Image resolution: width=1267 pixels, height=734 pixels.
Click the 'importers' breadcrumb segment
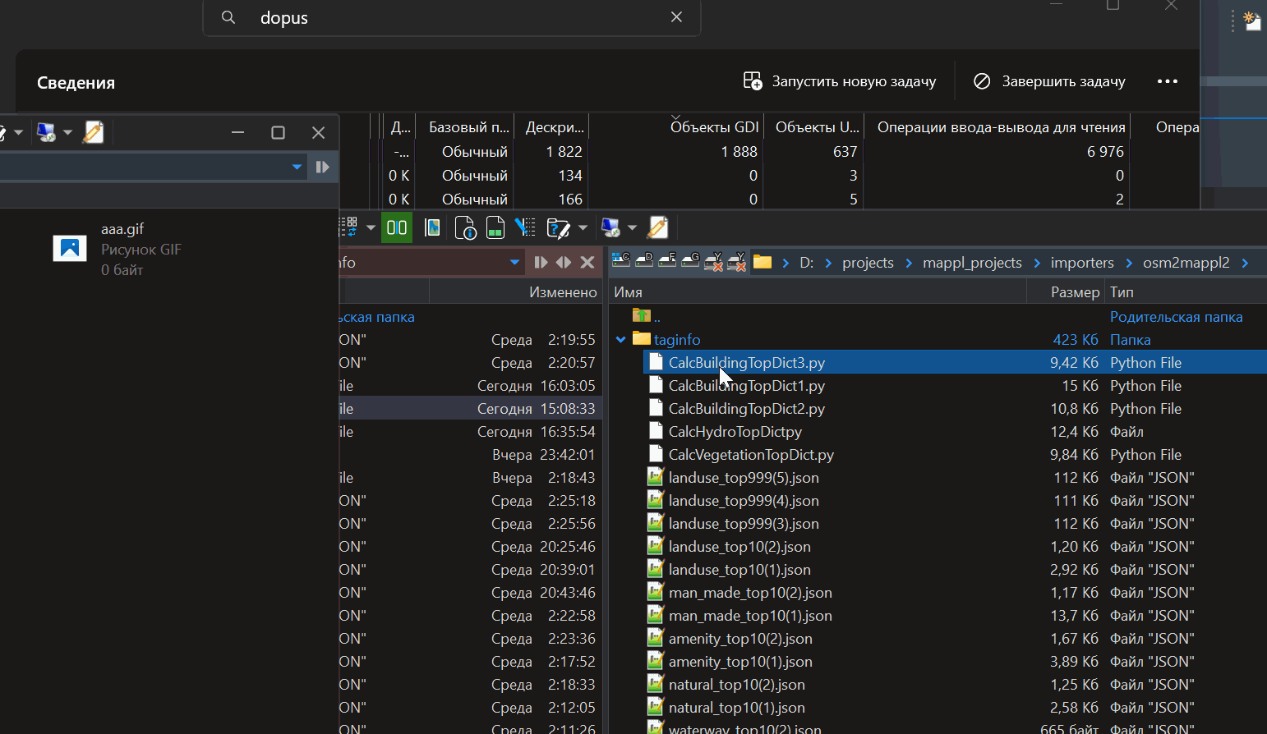[x=1082, y=262]
